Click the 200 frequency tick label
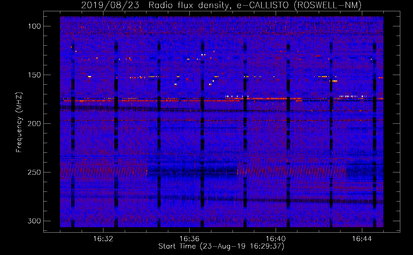This screenshot has height=255, width=413. pyautogui.click(x=34, y=124)
